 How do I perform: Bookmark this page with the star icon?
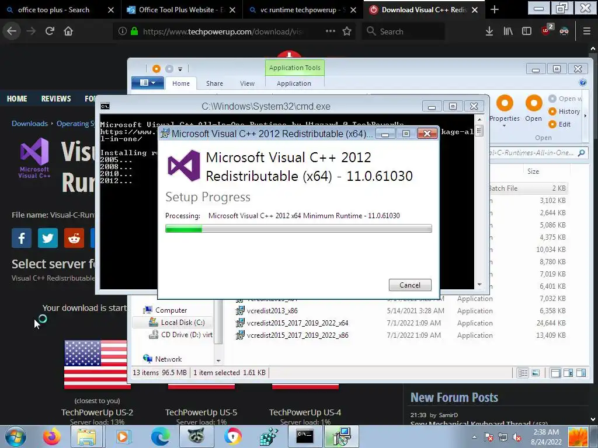tap(347, 32)
